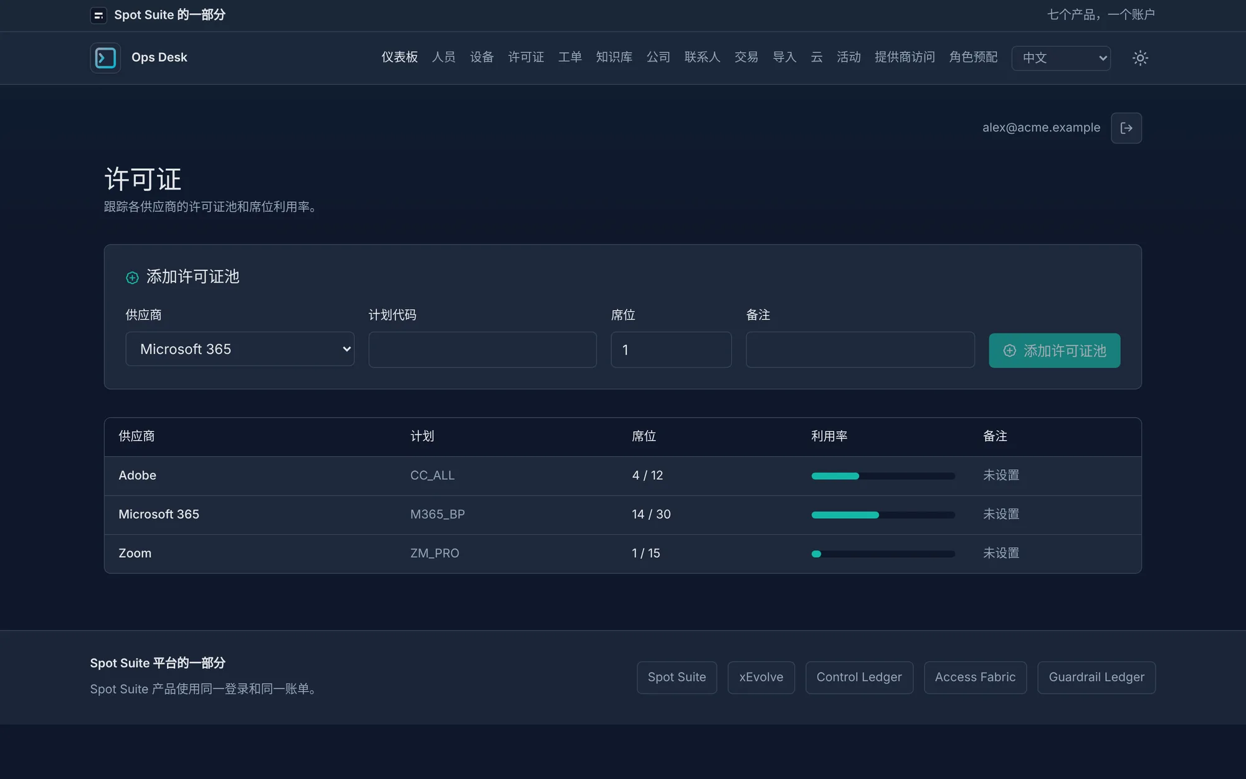Click the 席位 number input
Screen dimensions: 1246x779
click(671, 350)
